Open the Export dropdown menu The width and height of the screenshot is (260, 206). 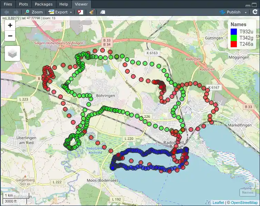(60, 12)
